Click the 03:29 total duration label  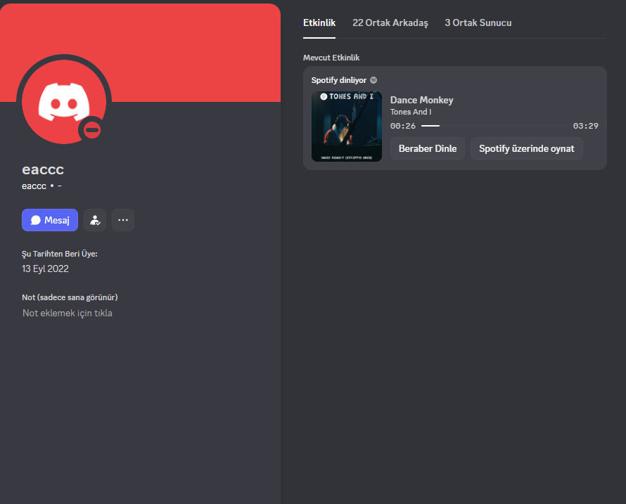[x=586, y=126]
